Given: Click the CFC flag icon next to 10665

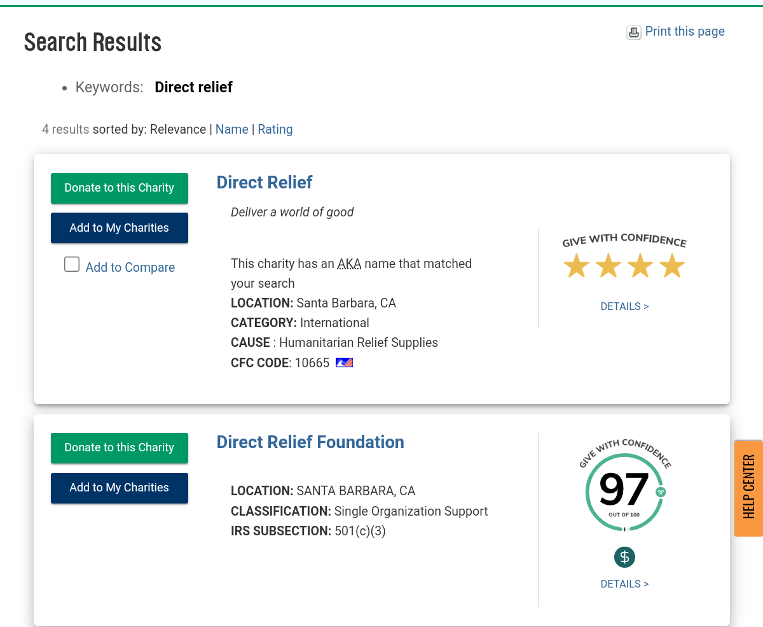Looking at the screenshot, I should click(344, 363).
